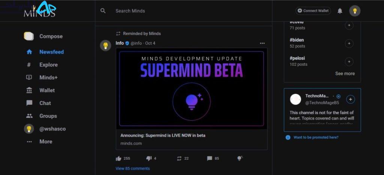384x175 pixels.
Task: Open Minds+ in sidebar
Action: (48, 78)
